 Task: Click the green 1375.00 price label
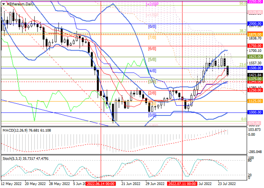(x=255, y=79)
